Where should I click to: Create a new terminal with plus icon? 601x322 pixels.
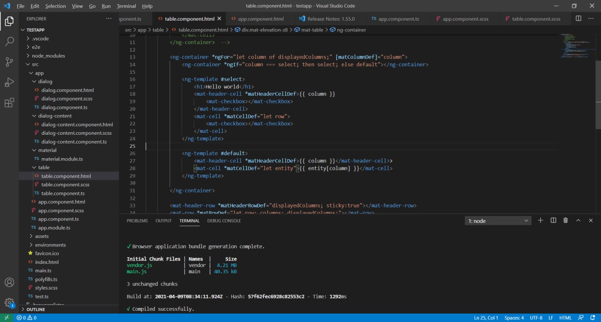(540, 221)
